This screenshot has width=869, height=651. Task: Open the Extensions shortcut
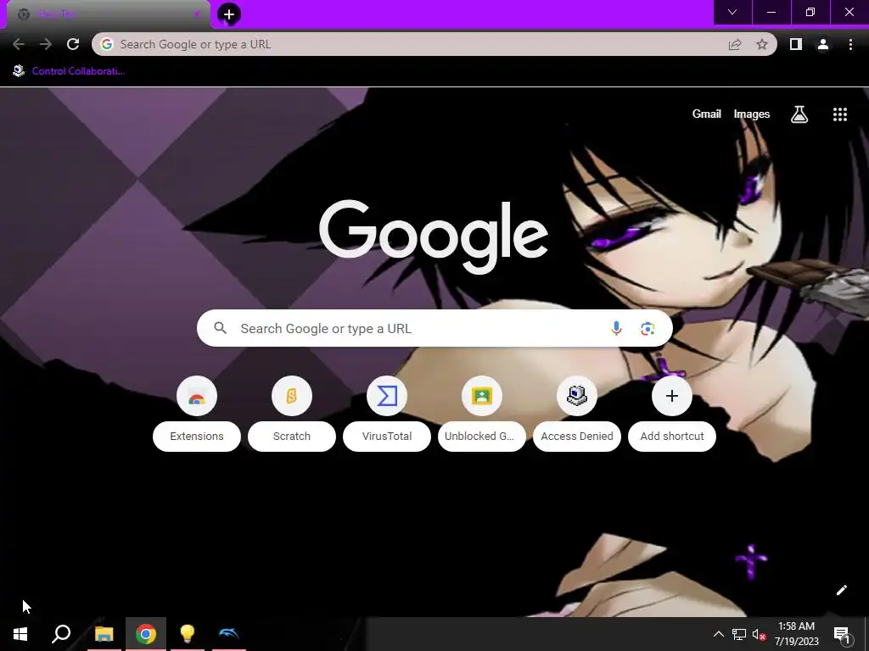[197, 414]
